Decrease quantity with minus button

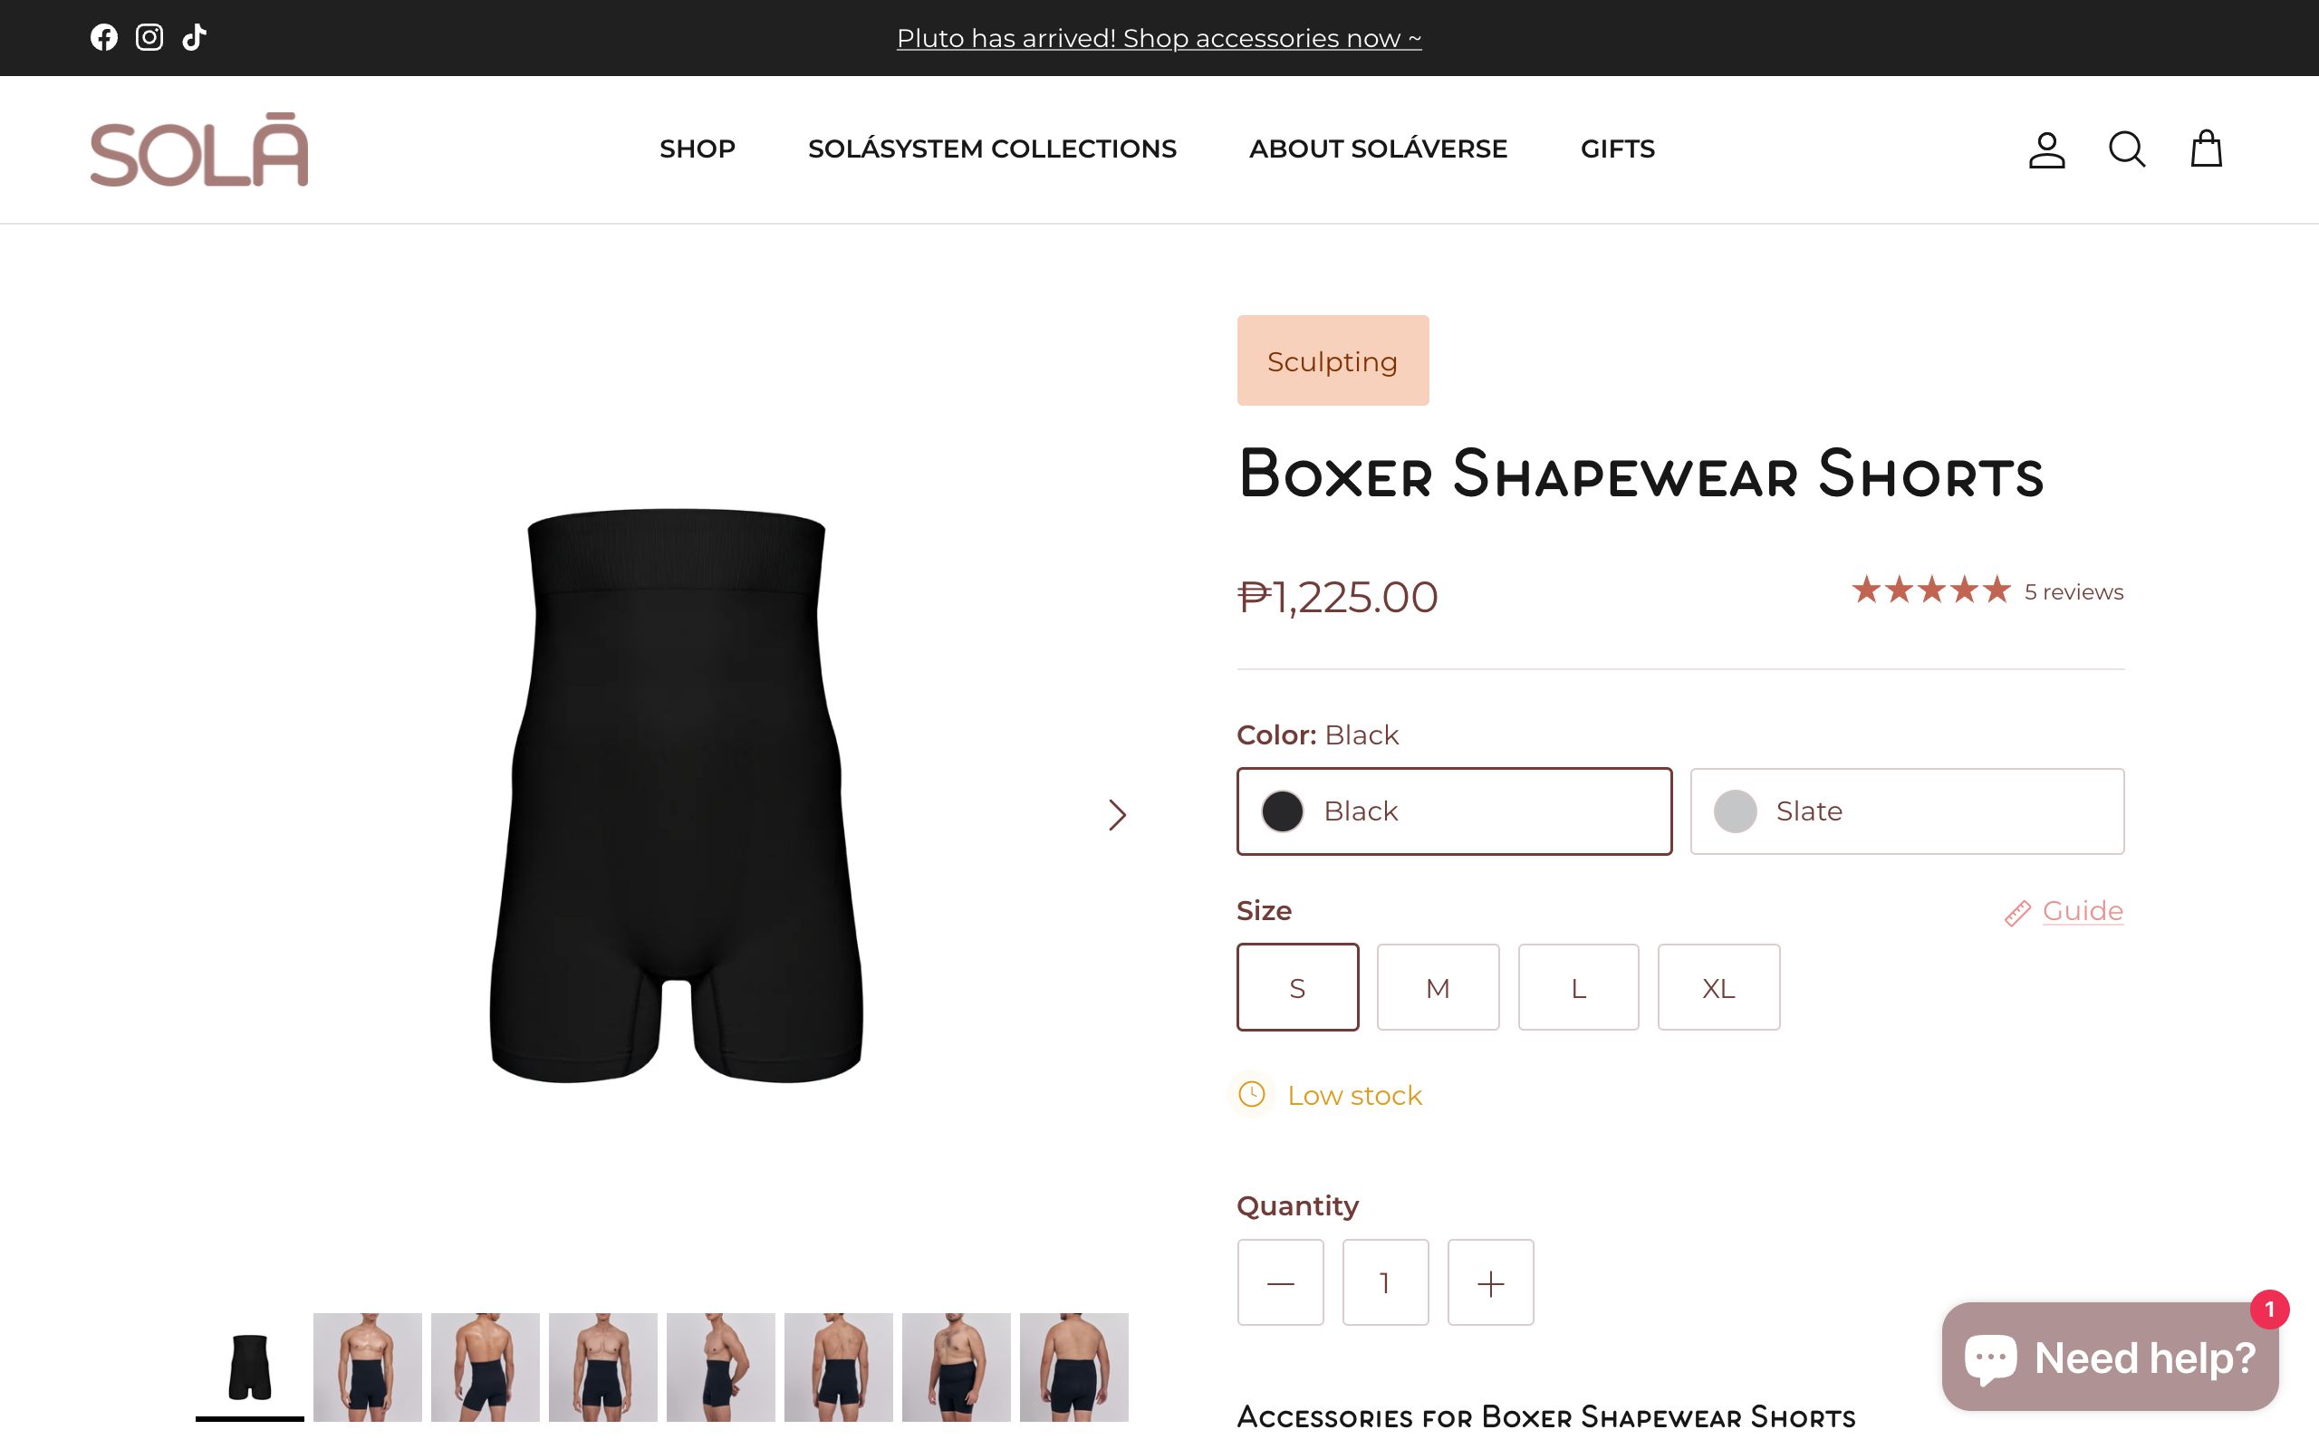(x=1280, y=1282)
